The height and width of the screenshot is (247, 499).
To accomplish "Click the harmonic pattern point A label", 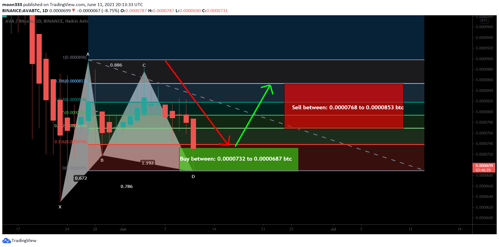I will 88,54.
